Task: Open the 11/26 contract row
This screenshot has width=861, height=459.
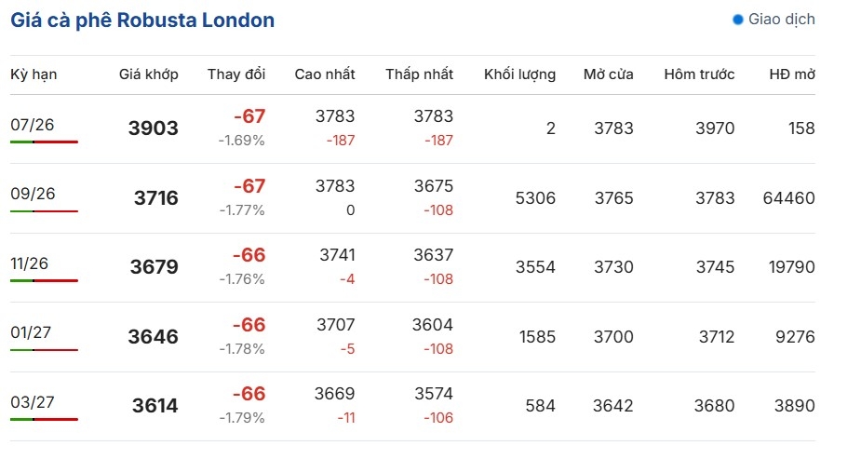Action: tap(412, 267)
